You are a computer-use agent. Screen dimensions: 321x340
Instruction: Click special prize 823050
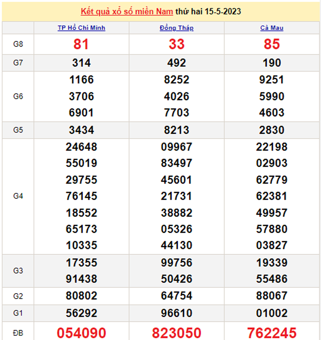177,333
